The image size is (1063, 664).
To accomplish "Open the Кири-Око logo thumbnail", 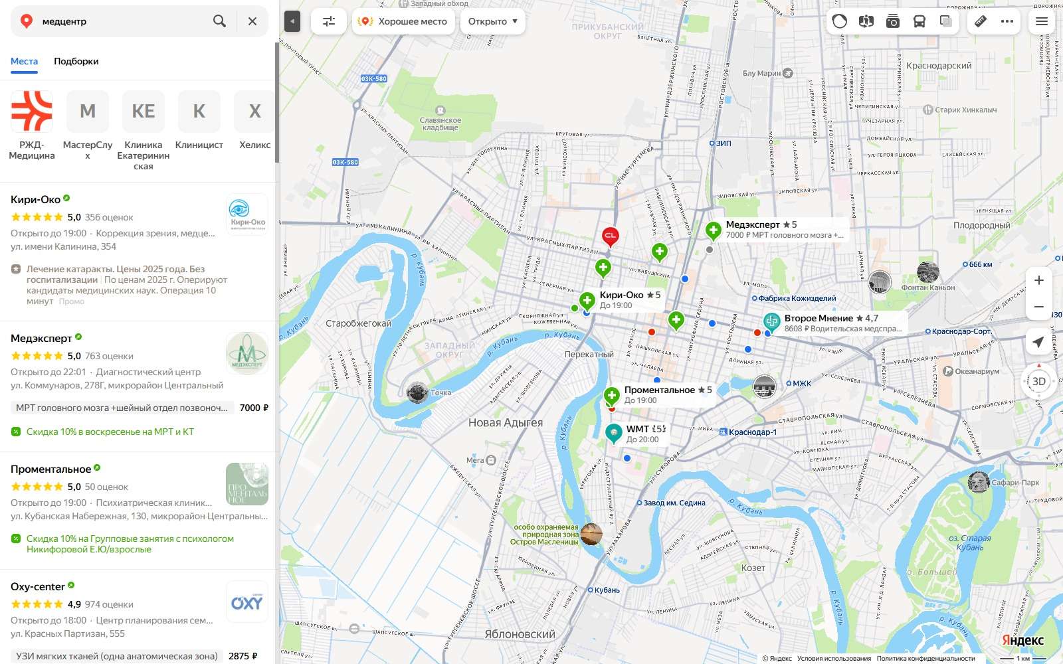I will (247, 214).
